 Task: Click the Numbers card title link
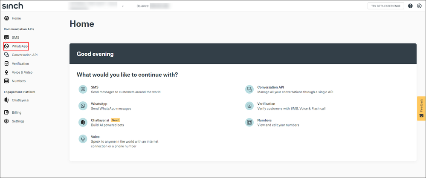click(x=264, y=120)
